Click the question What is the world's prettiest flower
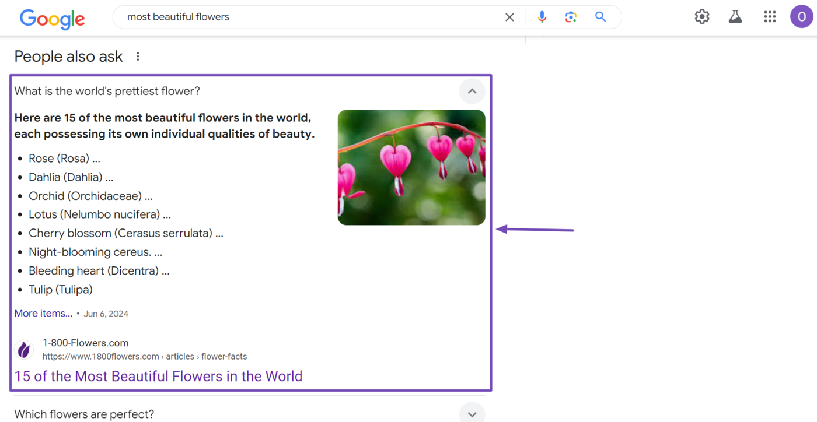The image size is (817, 422). click(107, 91)
